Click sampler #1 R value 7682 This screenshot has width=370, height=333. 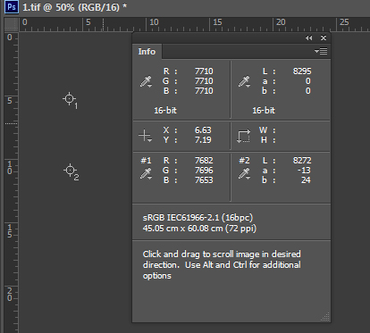click(204, 161)
